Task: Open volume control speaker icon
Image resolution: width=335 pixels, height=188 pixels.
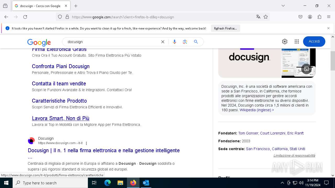Action: pos(301,183)
